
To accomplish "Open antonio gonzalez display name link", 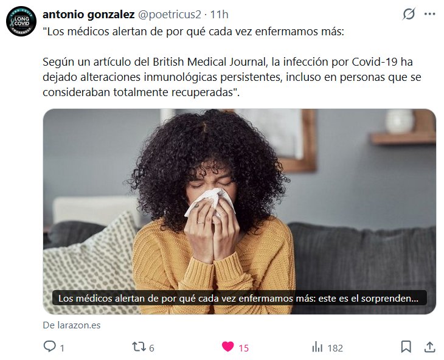I will (89, 15).
